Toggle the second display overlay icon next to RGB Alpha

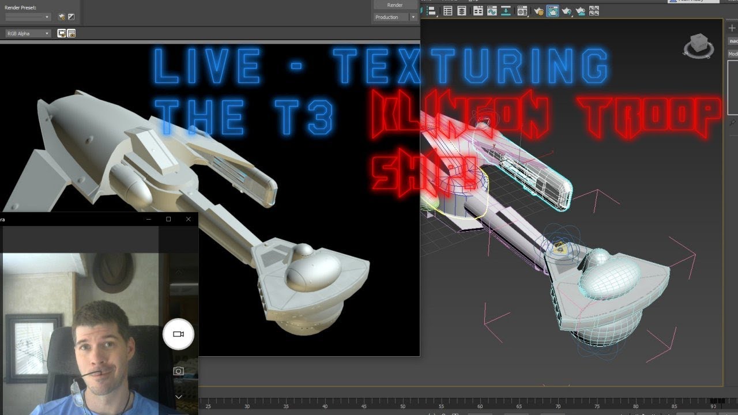(71, 33)
